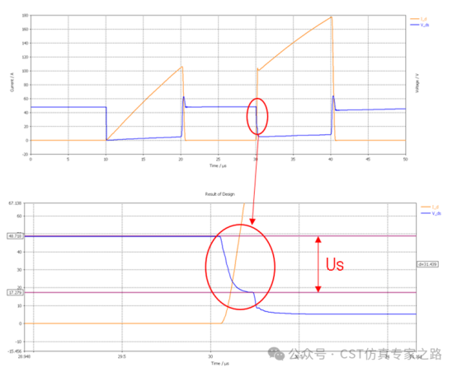This screenshot has width=457, height=372.
Task: Click the blue V_ds spike near 20 µs
Action: [184, 98]
